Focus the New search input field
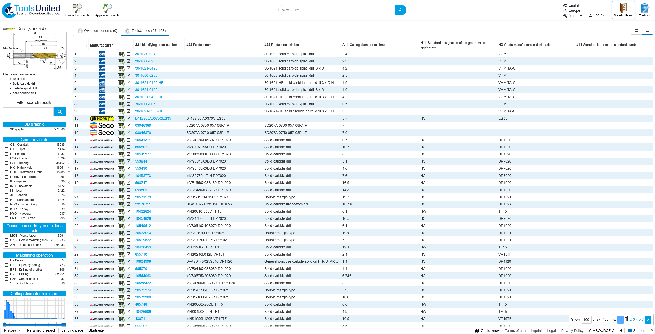Screen dimensions: 655x334 337,10
